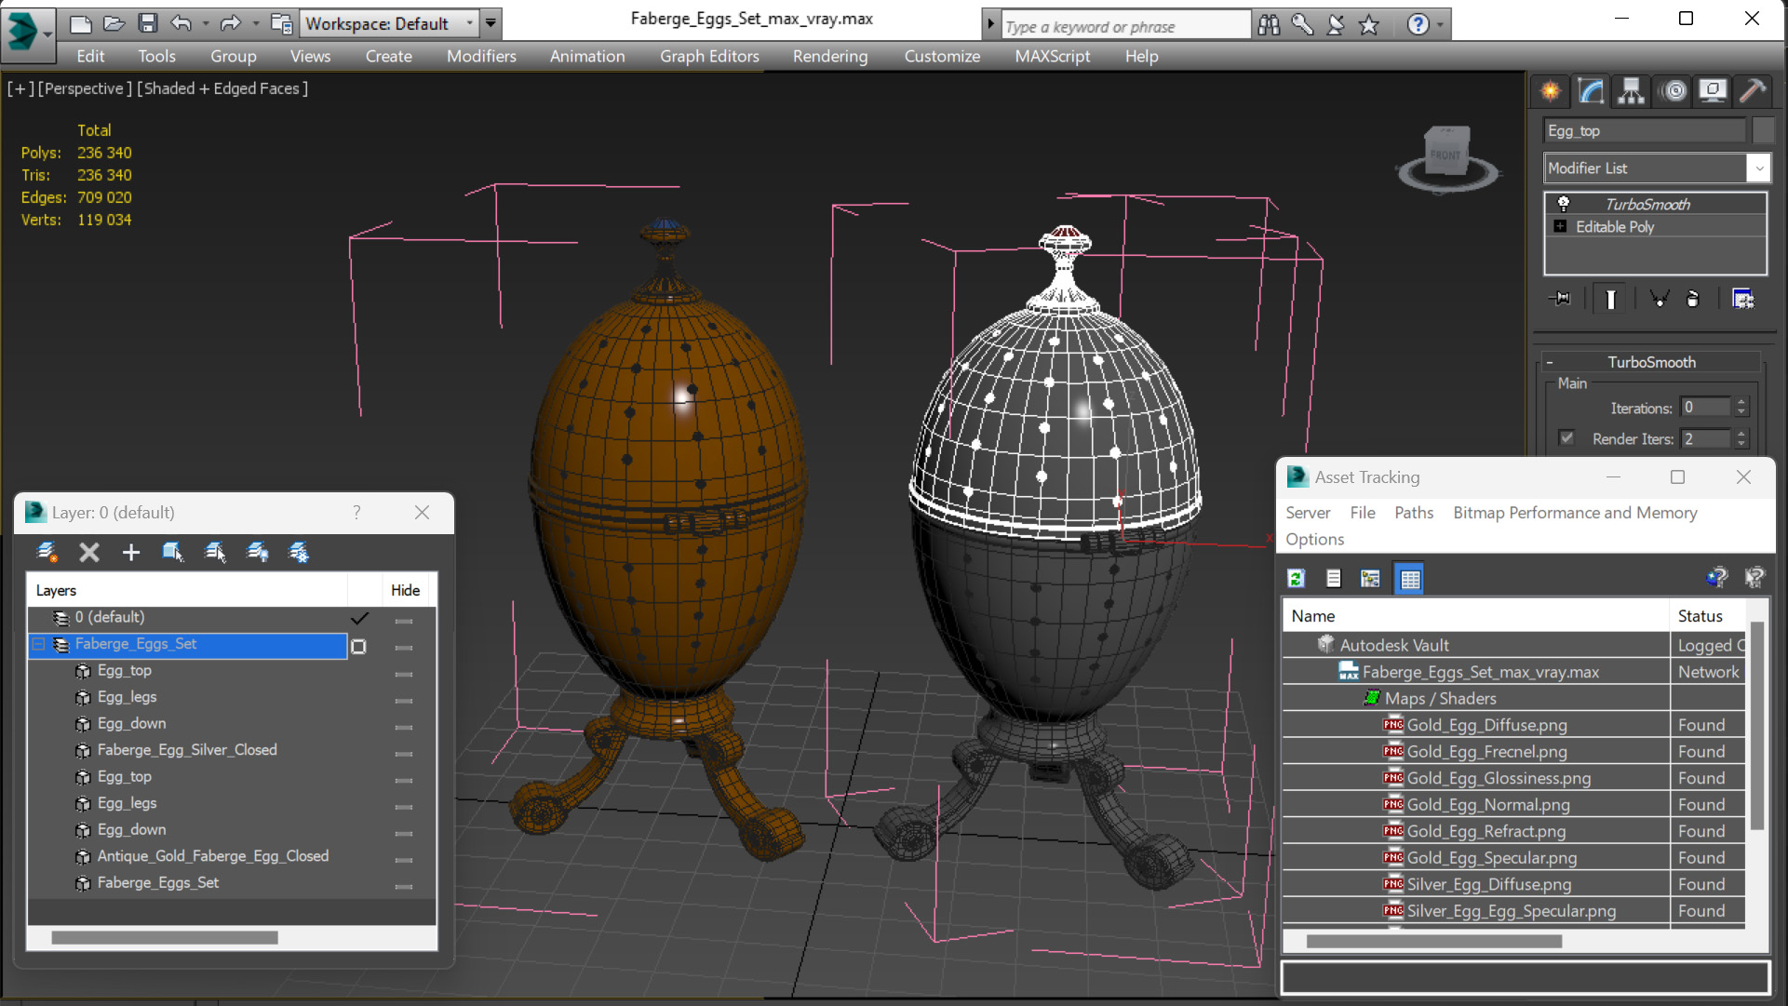The width and height of the screenshot is (1788, 1006).
Task: Open the Hierarchy command panel tab
Action: [x=1631, y=90]
